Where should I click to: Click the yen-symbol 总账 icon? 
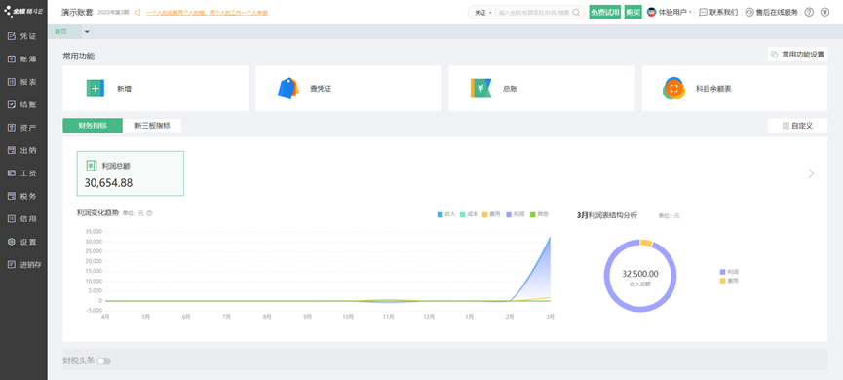point(480,88)
